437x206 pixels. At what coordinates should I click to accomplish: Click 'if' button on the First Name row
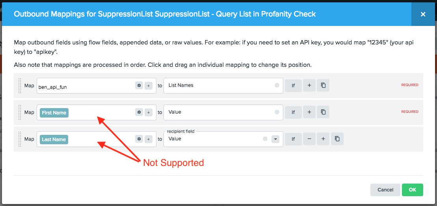[293, 112]
